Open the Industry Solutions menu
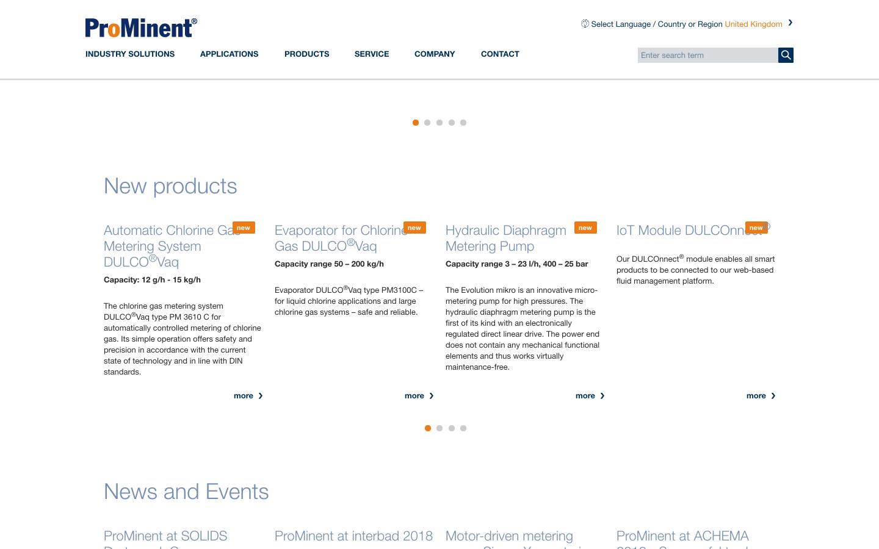Viewport: 879px width, 549px height. [130, 54]
